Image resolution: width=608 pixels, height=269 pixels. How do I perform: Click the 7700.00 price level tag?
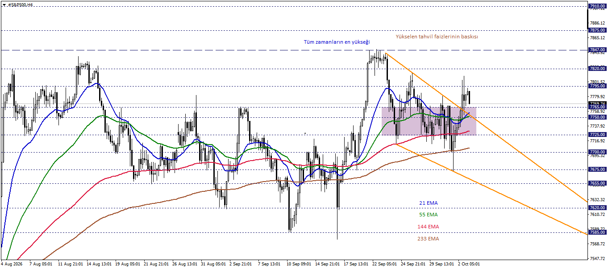point(597,152)
